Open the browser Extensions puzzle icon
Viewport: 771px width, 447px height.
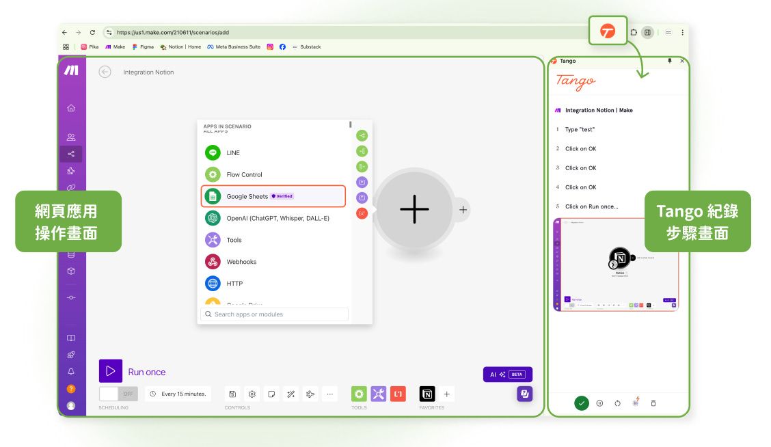point(634,32)
